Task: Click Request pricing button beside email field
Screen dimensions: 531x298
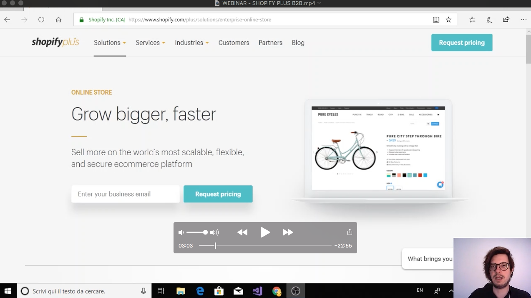Action: 218,194
